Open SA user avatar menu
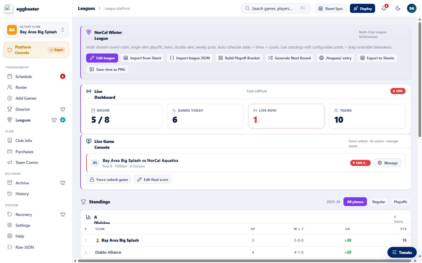422x263 pixels. point(412,8)
